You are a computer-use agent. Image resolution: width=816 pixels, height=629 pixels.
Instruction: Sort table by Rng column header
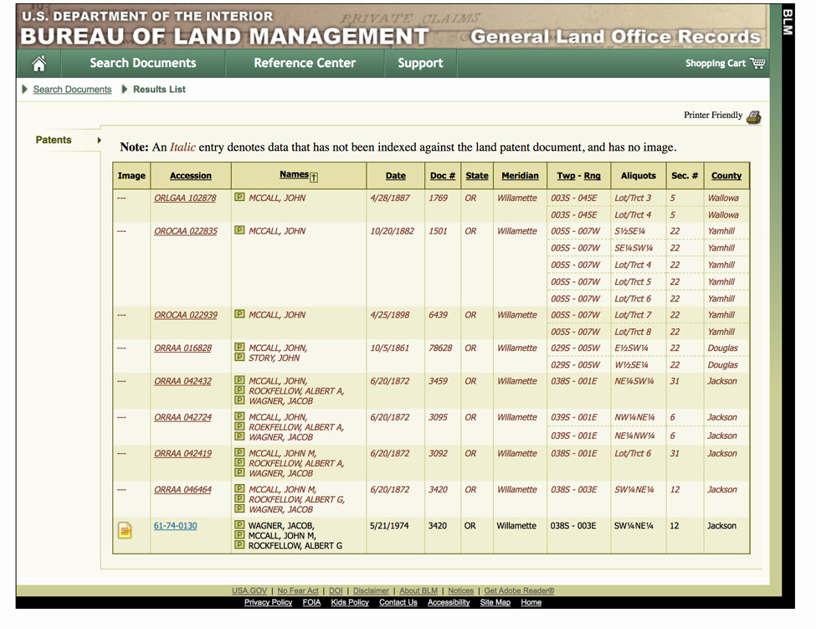593,176
